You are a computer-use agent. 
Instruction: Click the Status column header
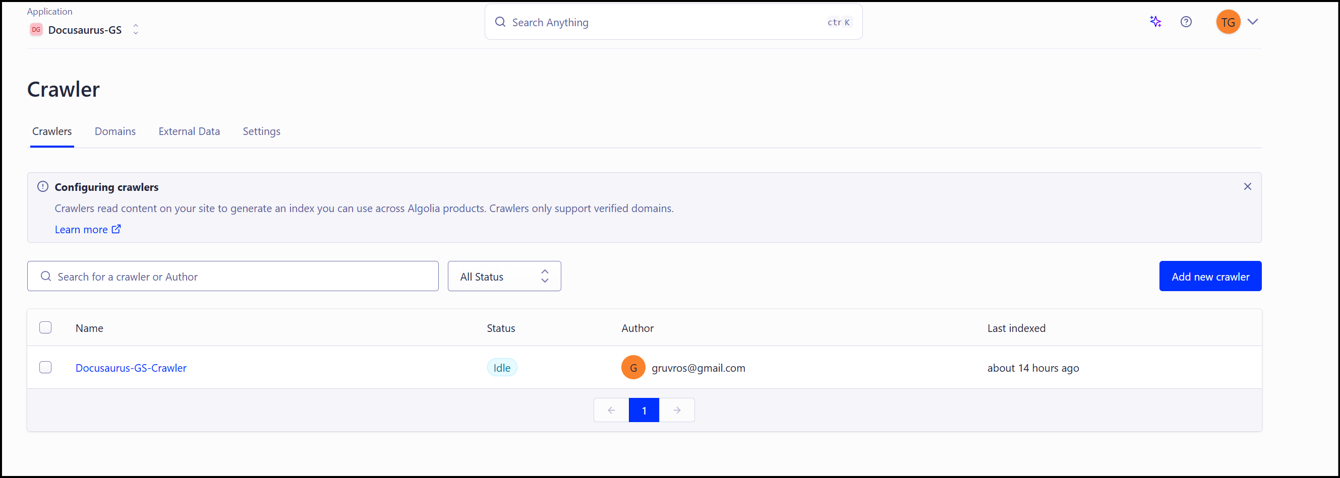[x=500, y=328]
